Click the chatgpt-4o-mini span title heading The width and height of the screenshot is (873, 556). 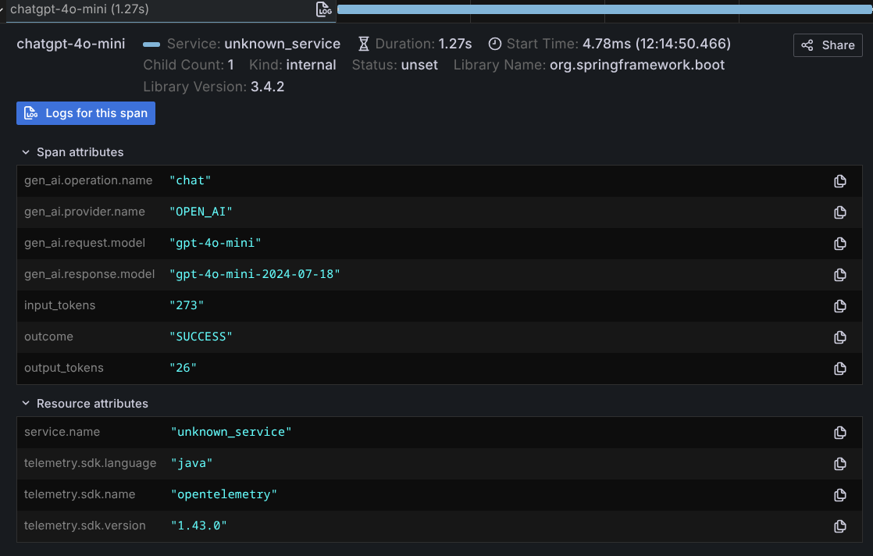[x=71, y=44]
